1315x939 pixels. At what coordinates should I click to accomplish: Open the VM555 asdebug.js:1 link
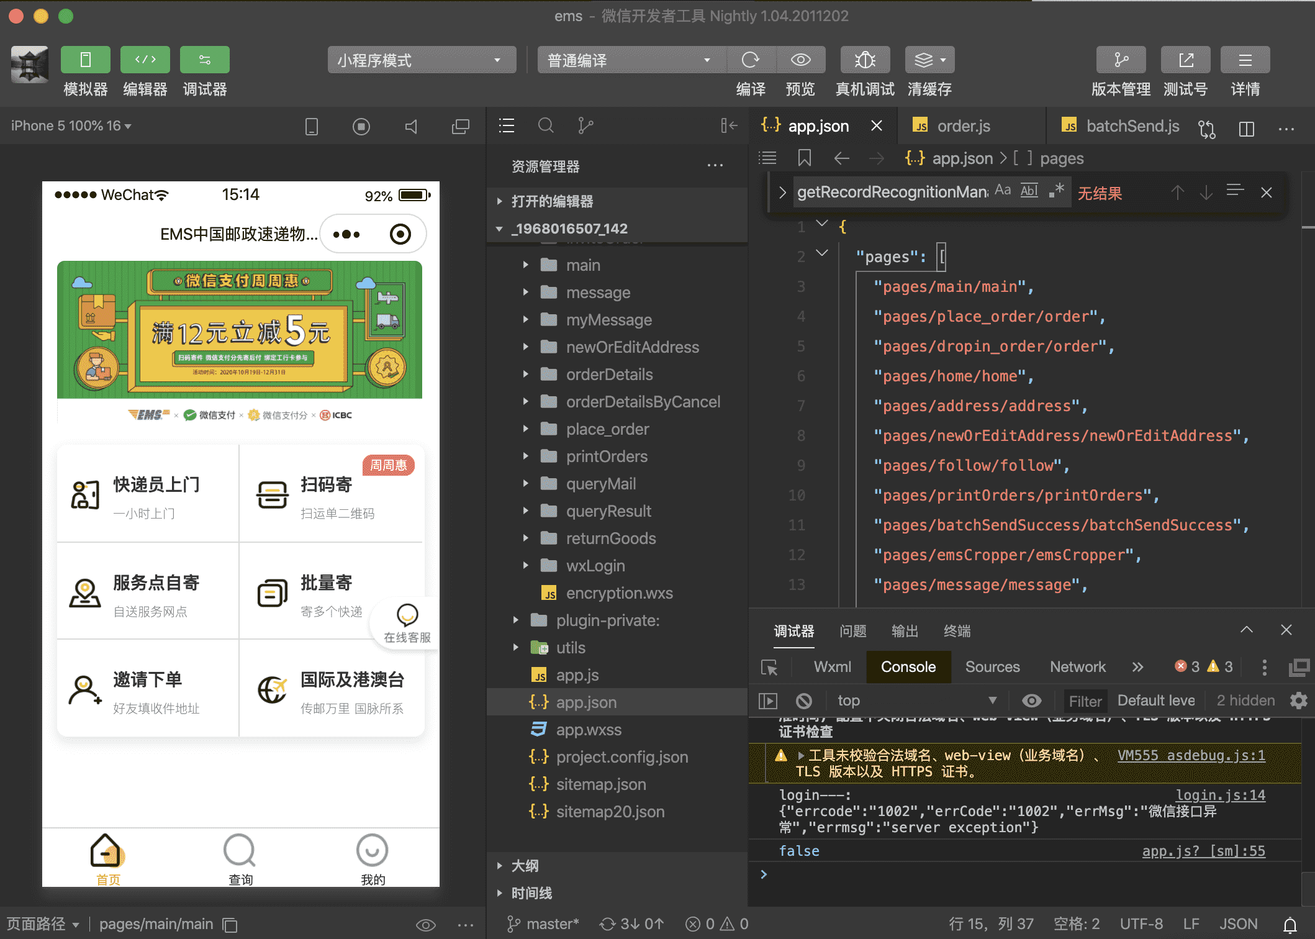[x=1191, y=755]
